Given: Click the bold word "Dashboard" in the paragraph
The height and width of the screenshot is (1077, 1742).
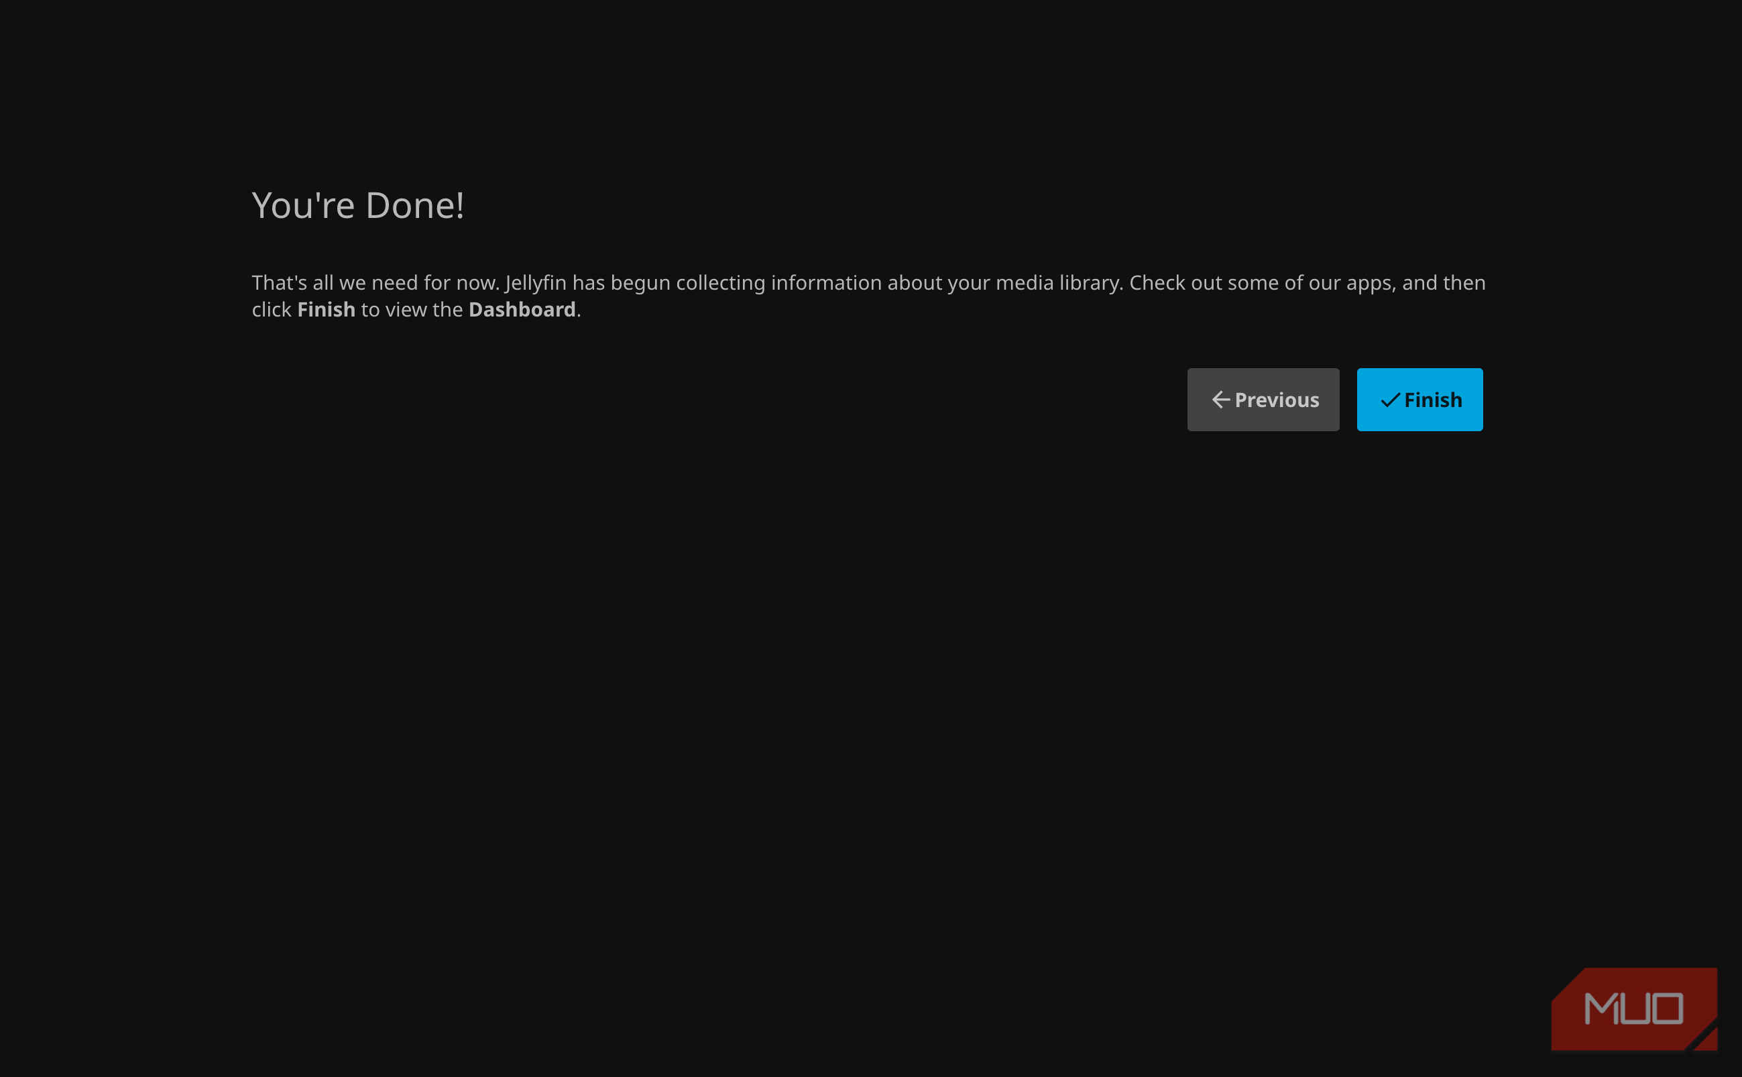Looking at the screenshot, I should [522, 309].
